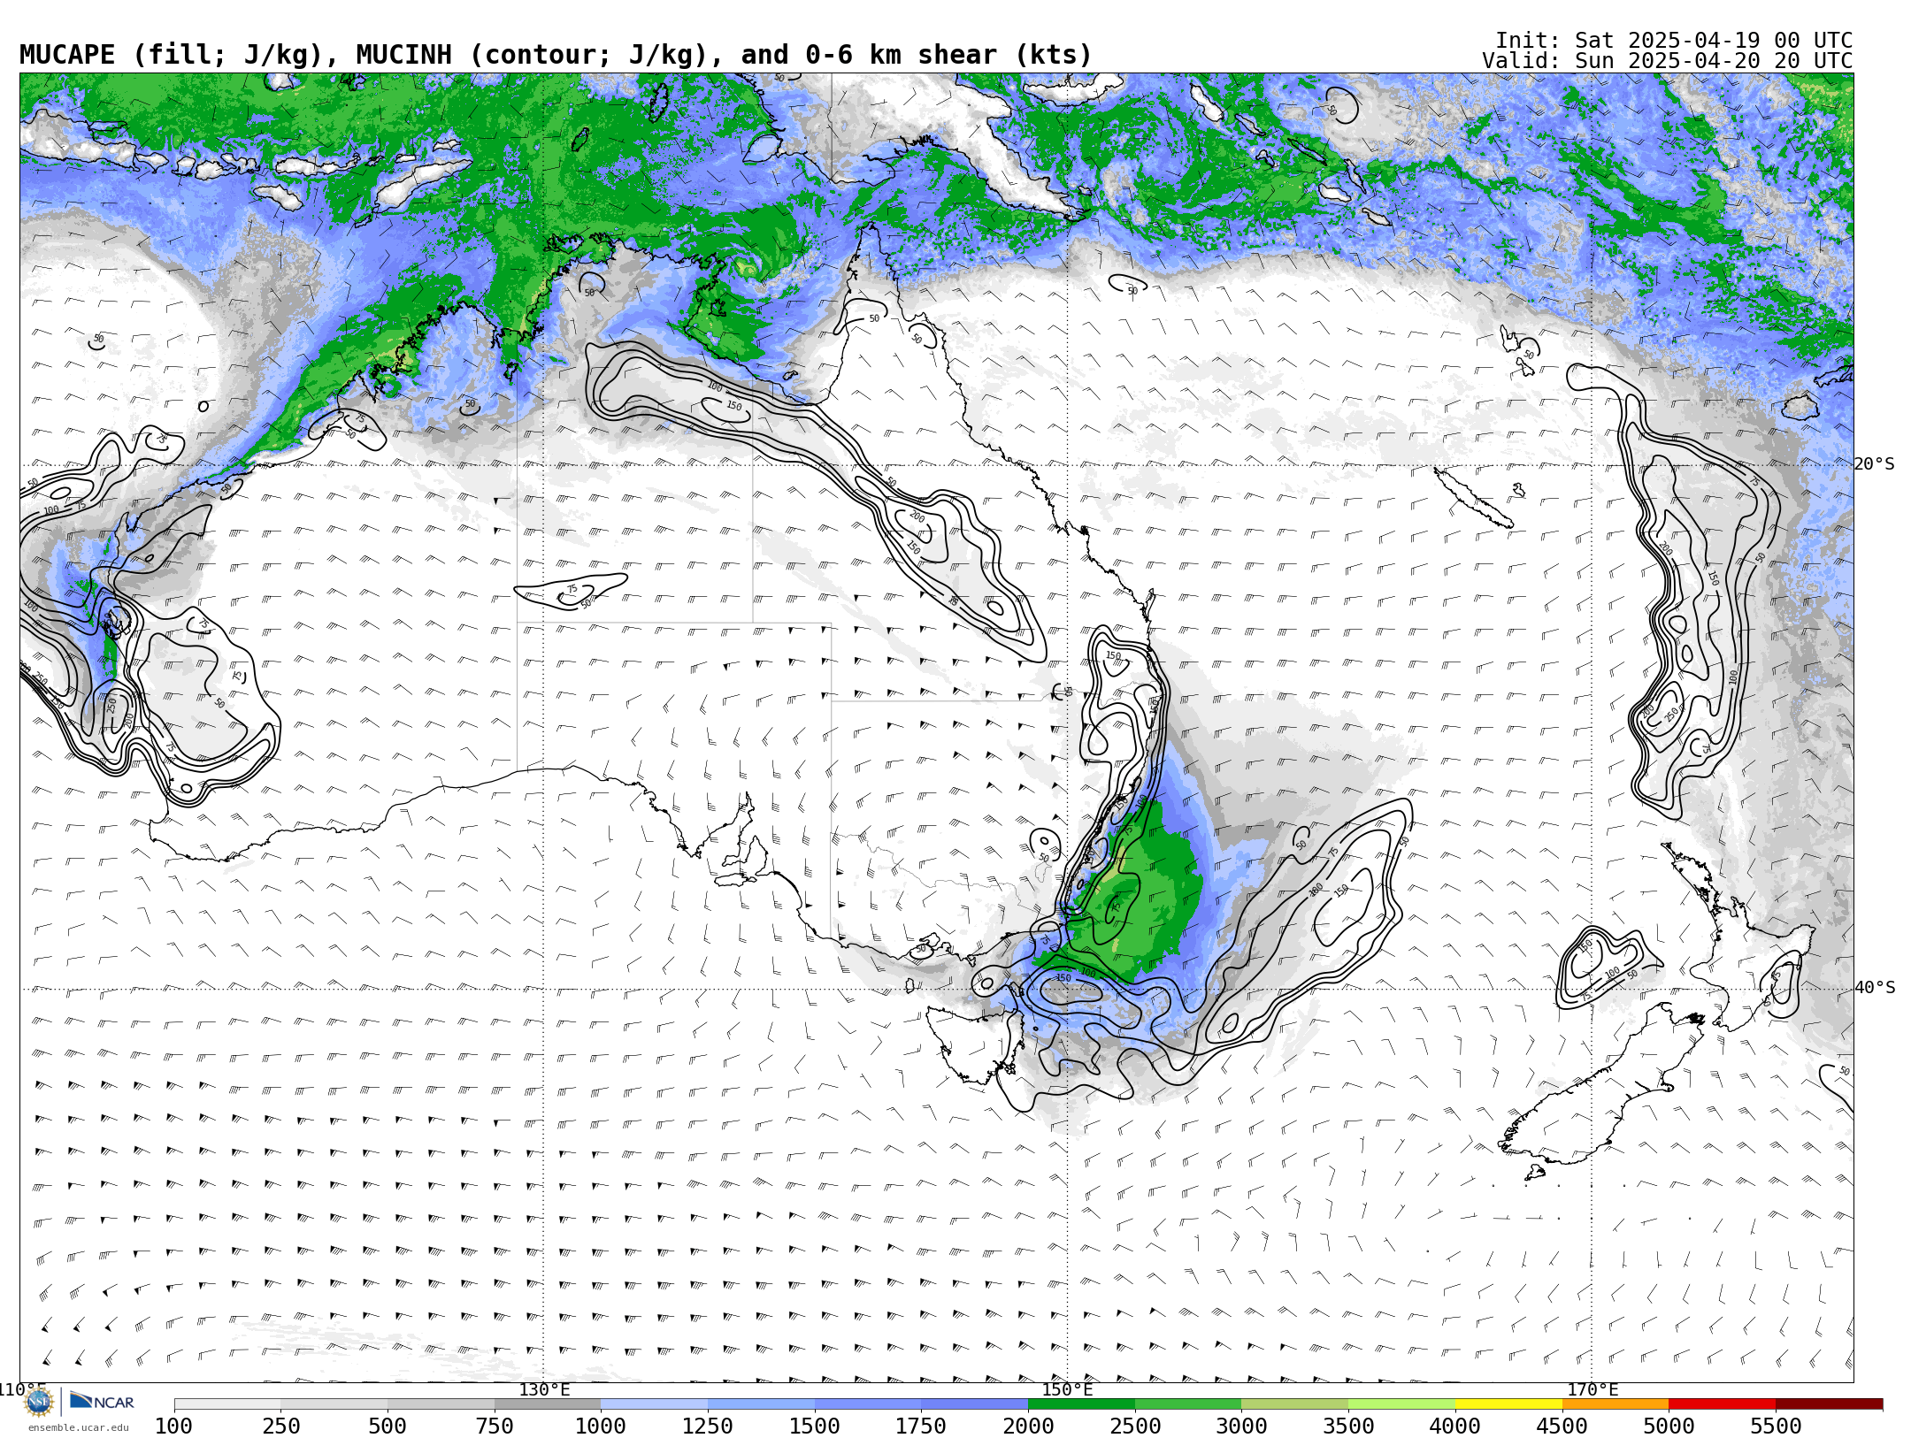
Task: Click the 20°S latitude label
Action: click(1874, 464)
